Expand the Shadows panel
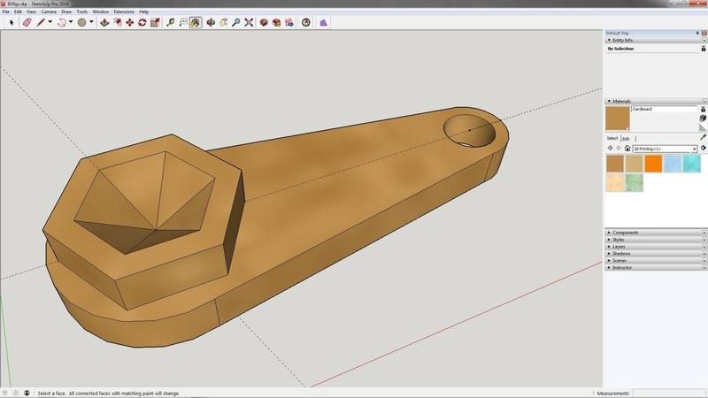Image resolution: width=708 pixels, height=398 pixels. click(621, 254)
